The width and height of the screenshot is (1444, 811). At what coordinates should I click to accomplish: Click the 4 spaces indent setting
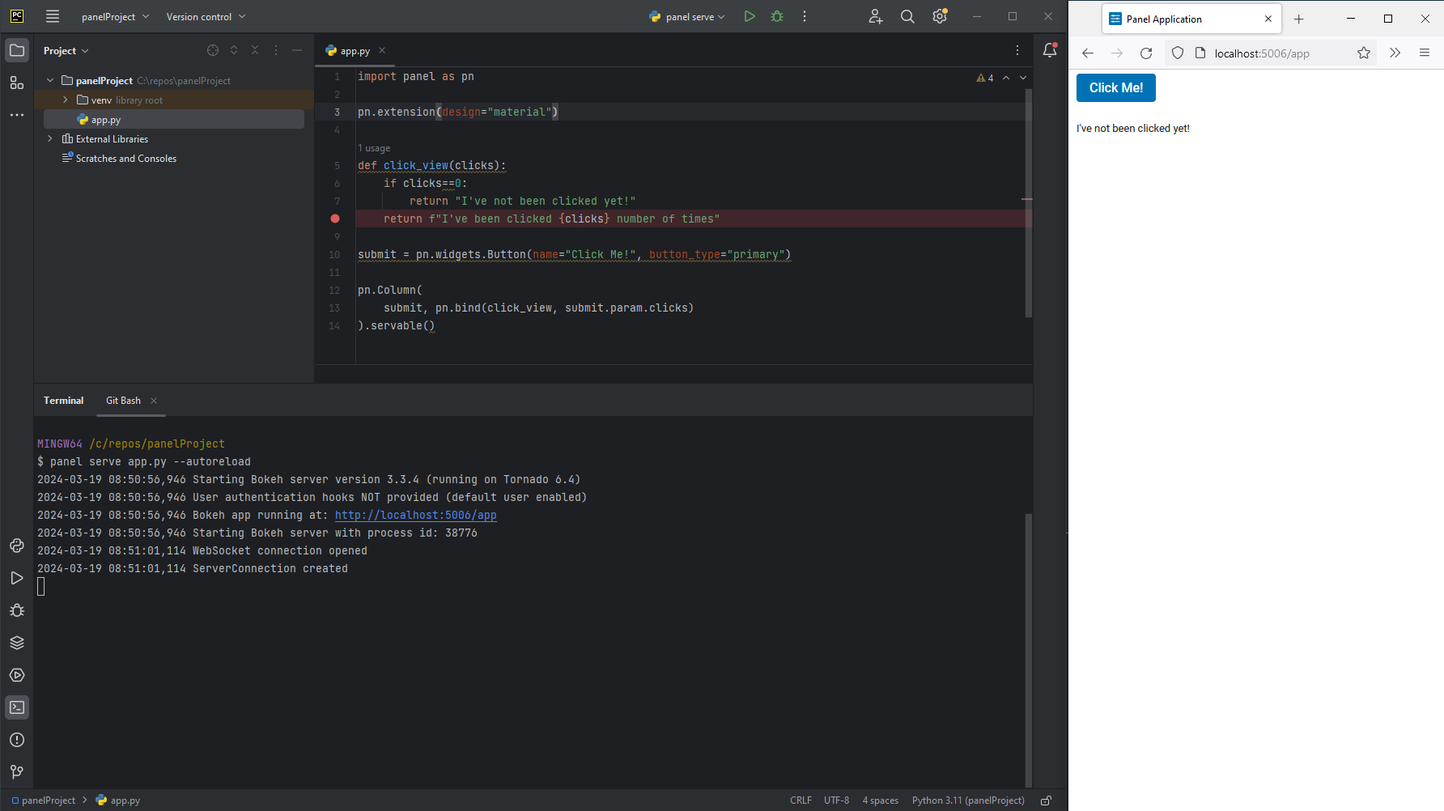pos(881,800)
